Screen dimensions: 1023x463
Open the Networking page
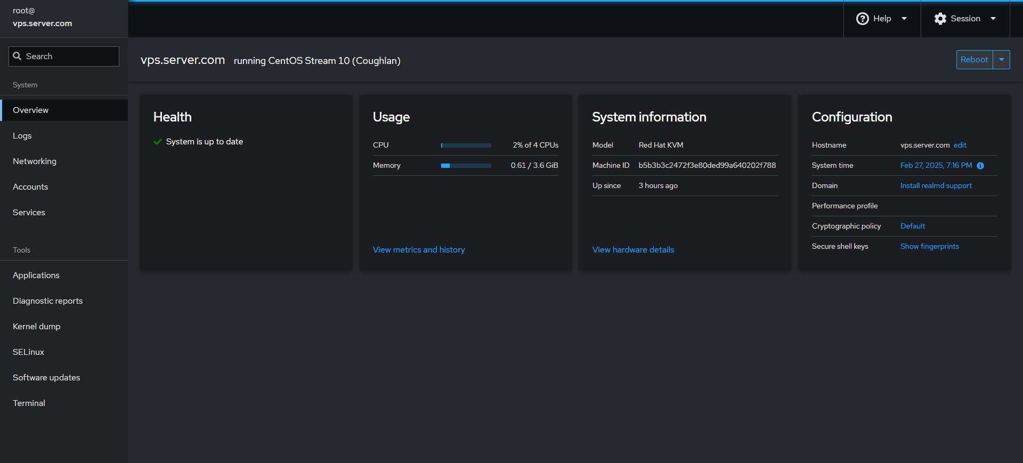(x=64, y=161)
